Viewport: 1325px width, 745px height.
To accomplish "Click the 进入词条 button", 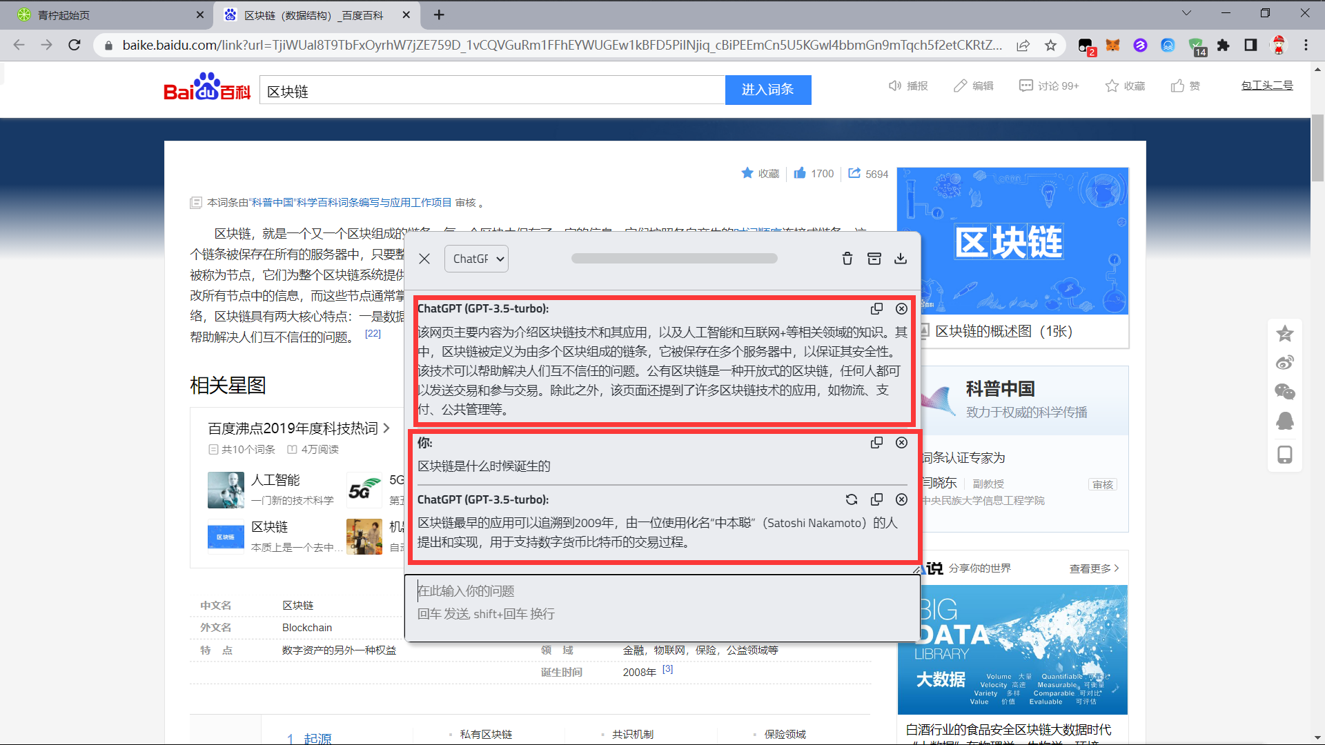I will pyautogui.click(x=768, y=90).
